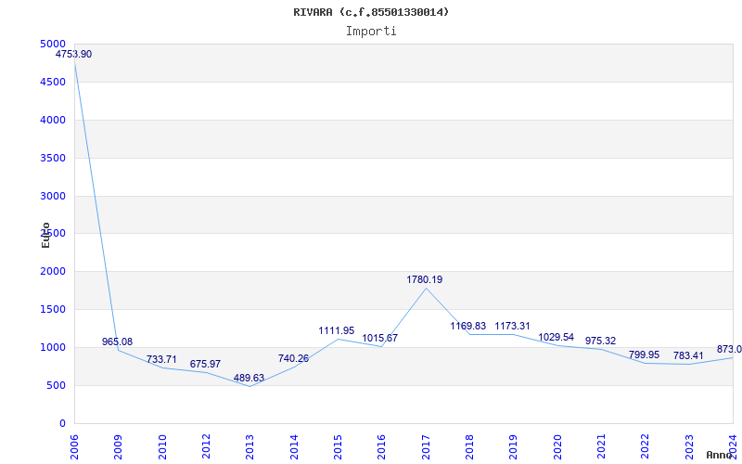The image size is (742, 464).
Task: Click the x-axis year 2012
Action: 206,446
